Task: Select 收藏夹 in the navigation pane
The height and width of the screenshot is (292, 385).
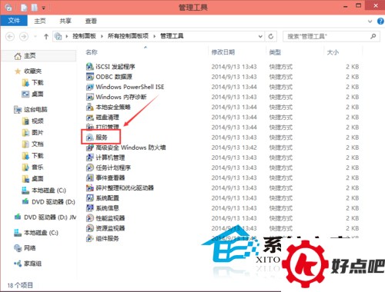Action: [x=32, y=71]
